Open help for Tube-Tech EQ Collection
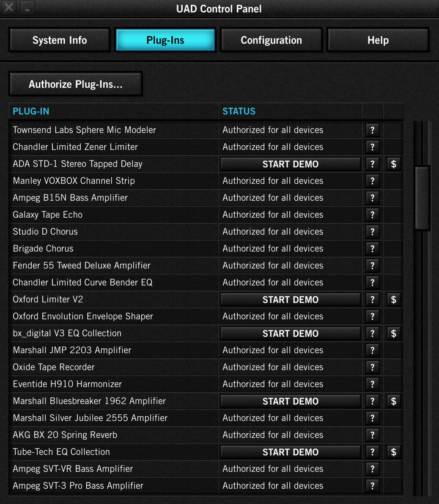This screenshot has width=439, height=504. pos(372,452)
